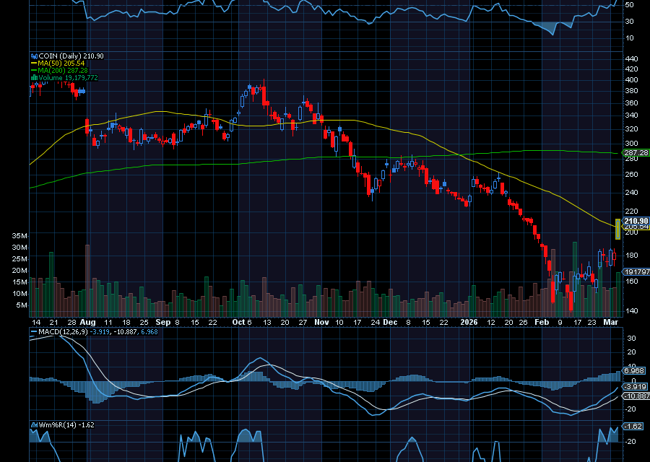
Task: Click the COIN candlestick legend icon
Action: pyautogui.click(x=33, y=56)
